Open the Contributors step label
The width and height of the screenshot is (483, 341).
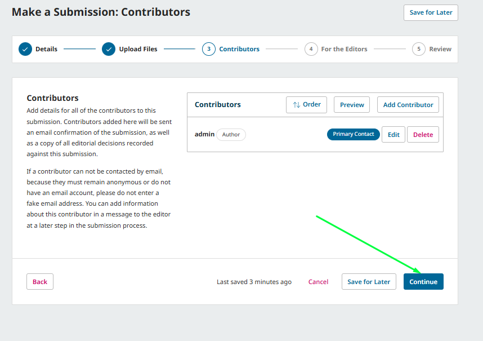(x=239, y=49)
